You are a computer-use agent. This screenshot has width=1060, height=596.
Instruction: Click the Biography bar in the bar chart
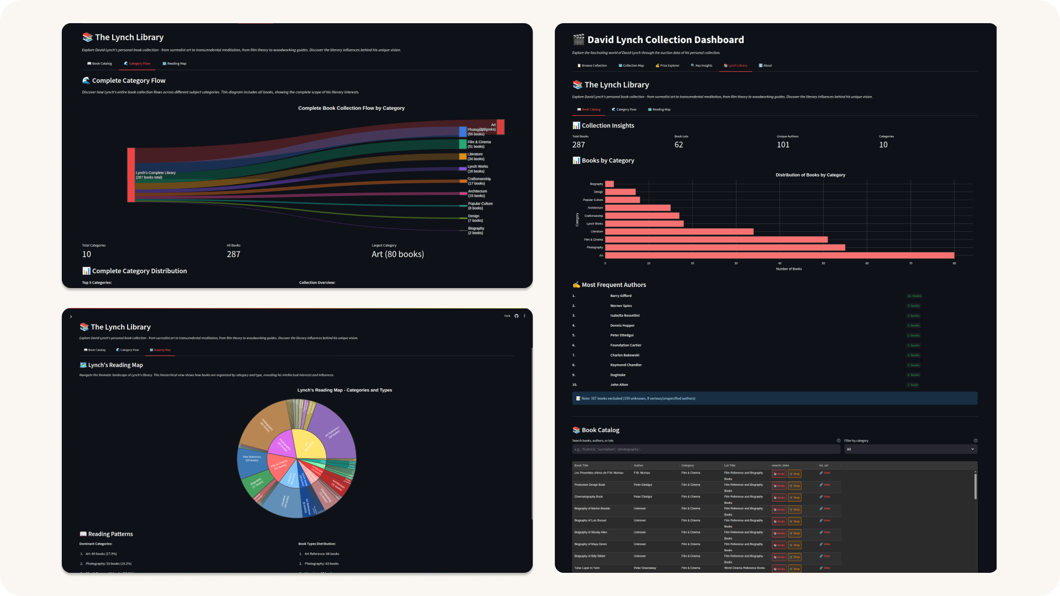click(x=609, y=184)
